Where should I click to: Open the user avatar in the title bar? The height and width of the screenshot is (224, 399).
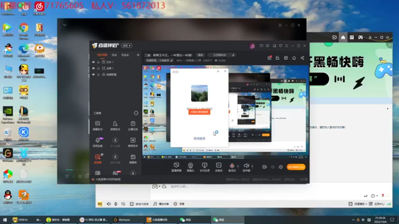(x=252, y=46)
